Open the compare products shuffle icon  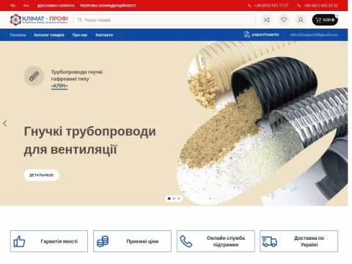[267, 20]
